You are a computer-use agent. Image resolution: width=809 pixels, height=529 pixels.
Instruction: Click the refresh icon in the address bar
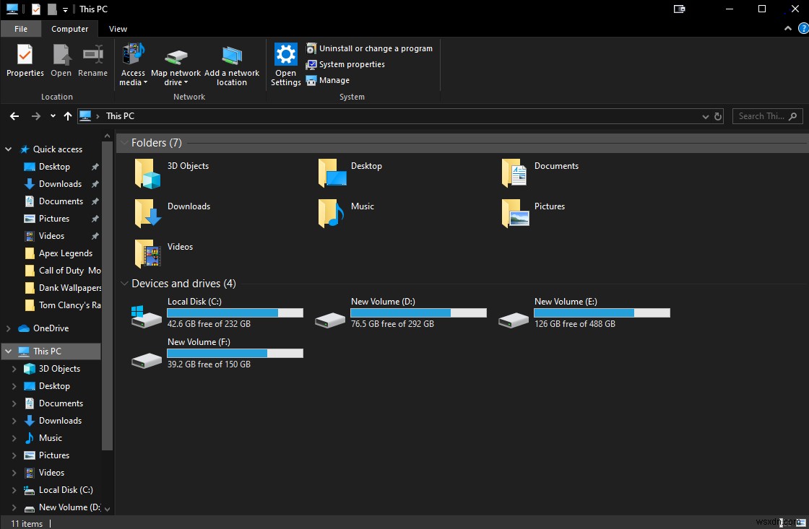click(x=717, y=115)
